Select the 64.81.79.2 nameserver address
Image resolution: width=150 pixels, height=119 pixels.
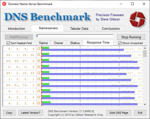tap(20, 85)
